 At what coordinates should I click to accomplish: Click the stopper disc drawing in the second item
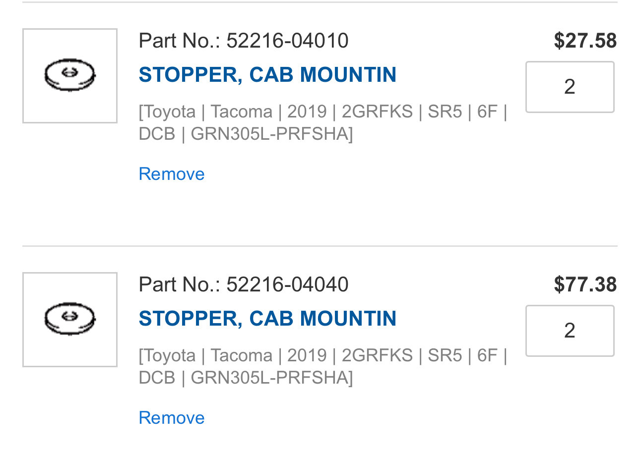pos(70,319)
